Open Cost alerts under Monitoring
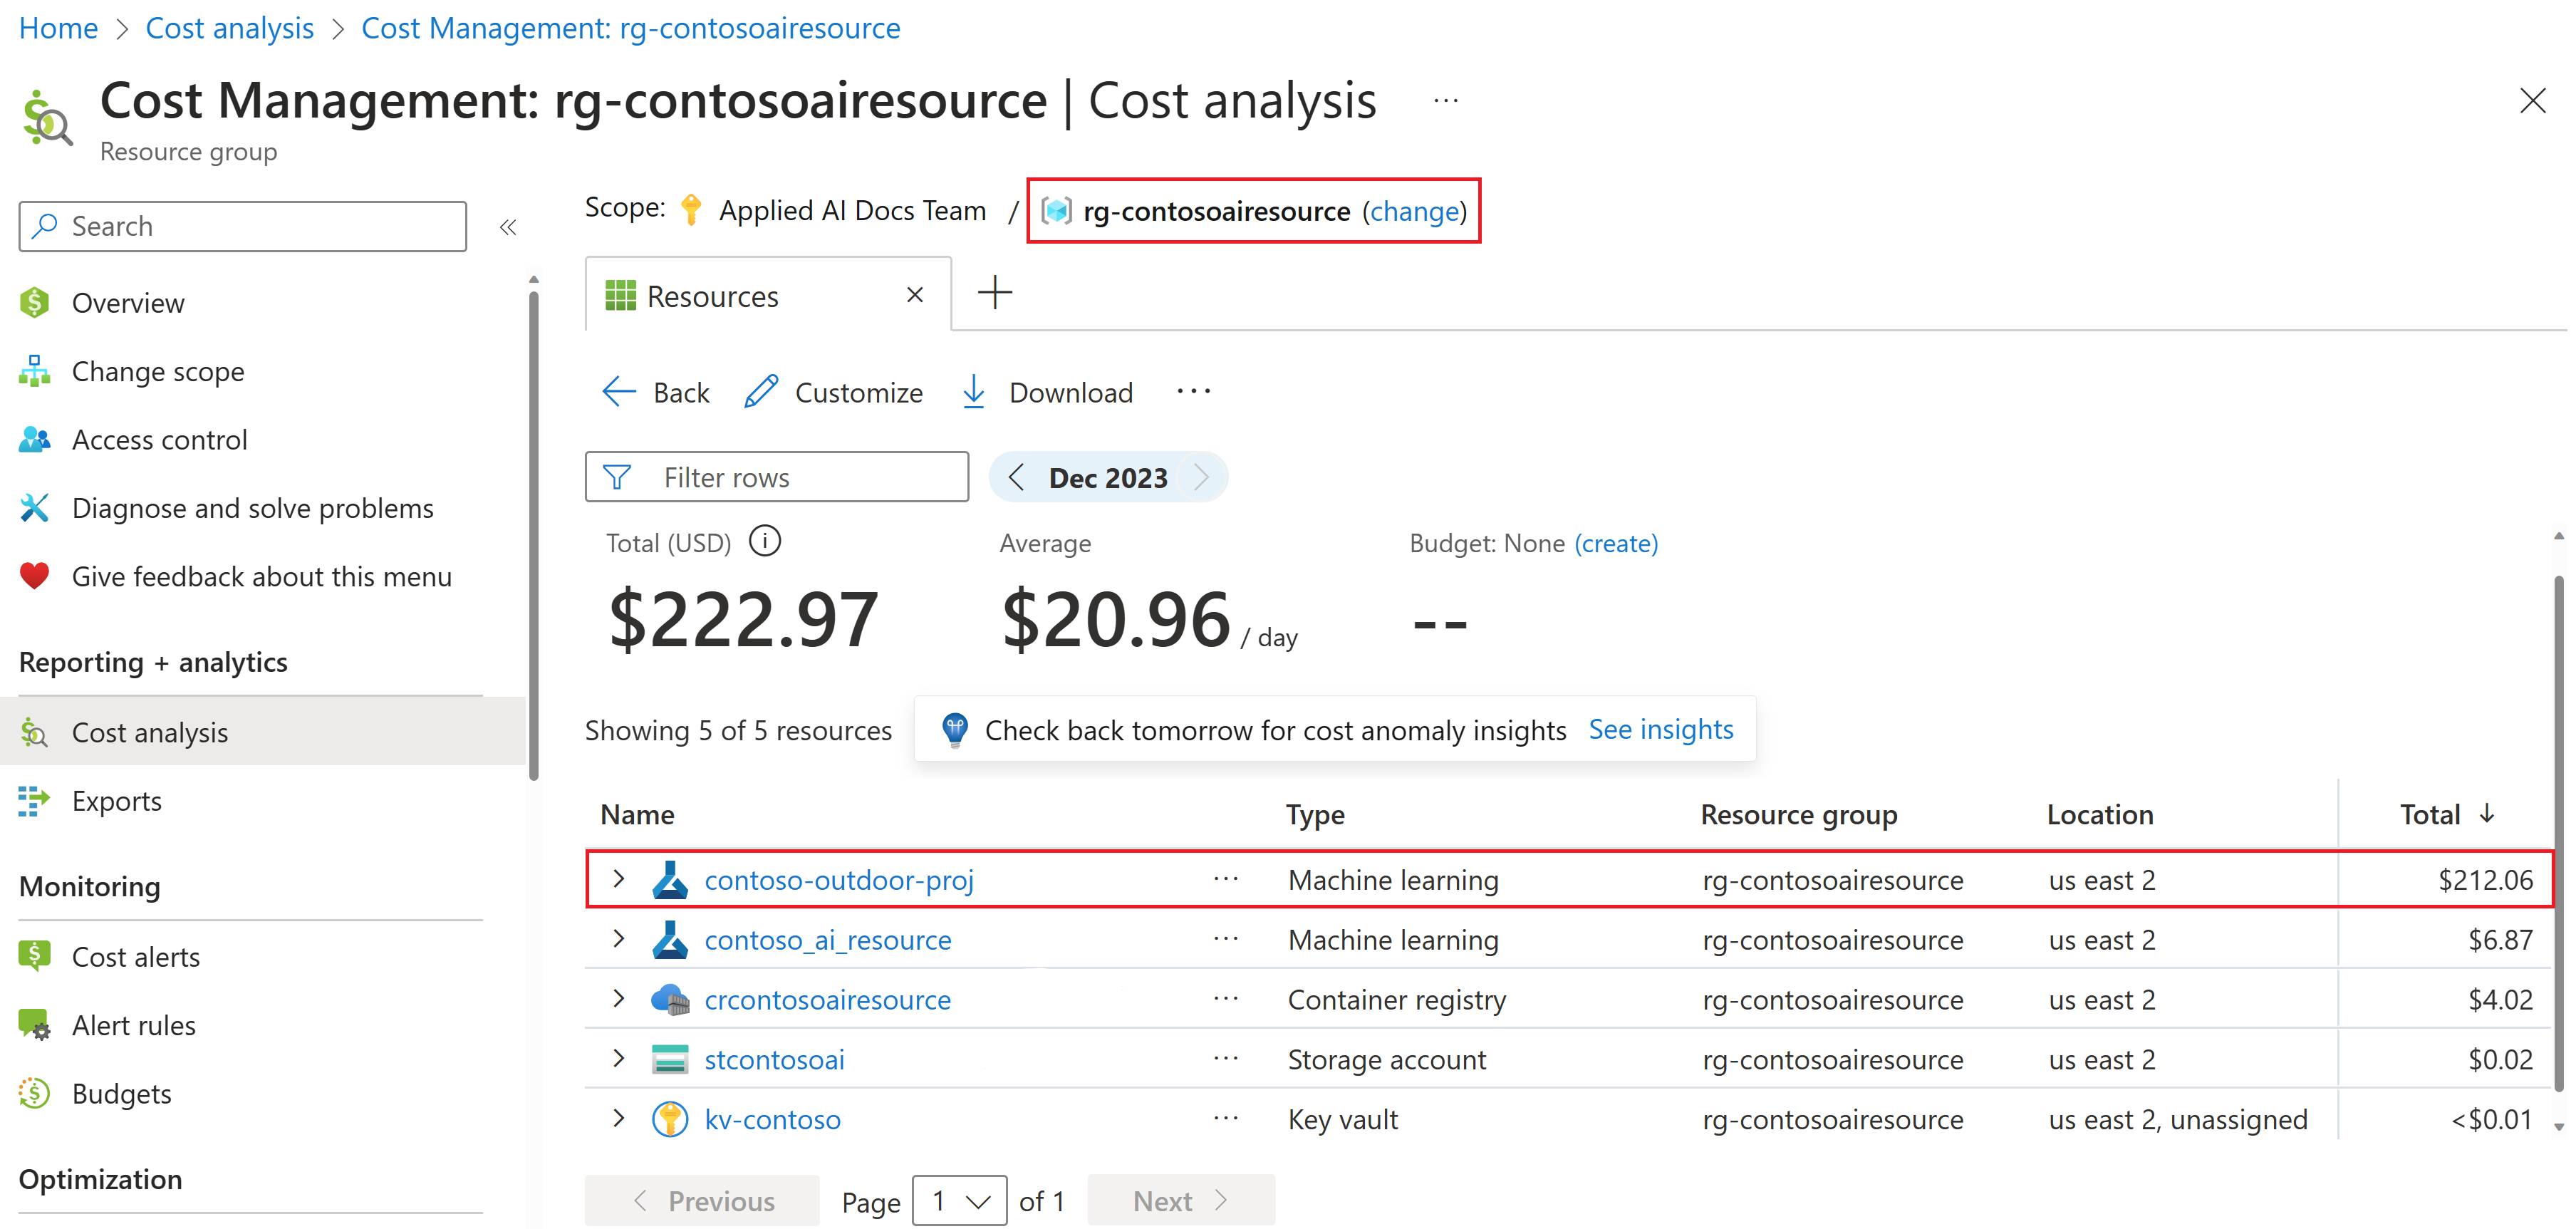This screenshot has height=1229, width=2576. [135, 956]
